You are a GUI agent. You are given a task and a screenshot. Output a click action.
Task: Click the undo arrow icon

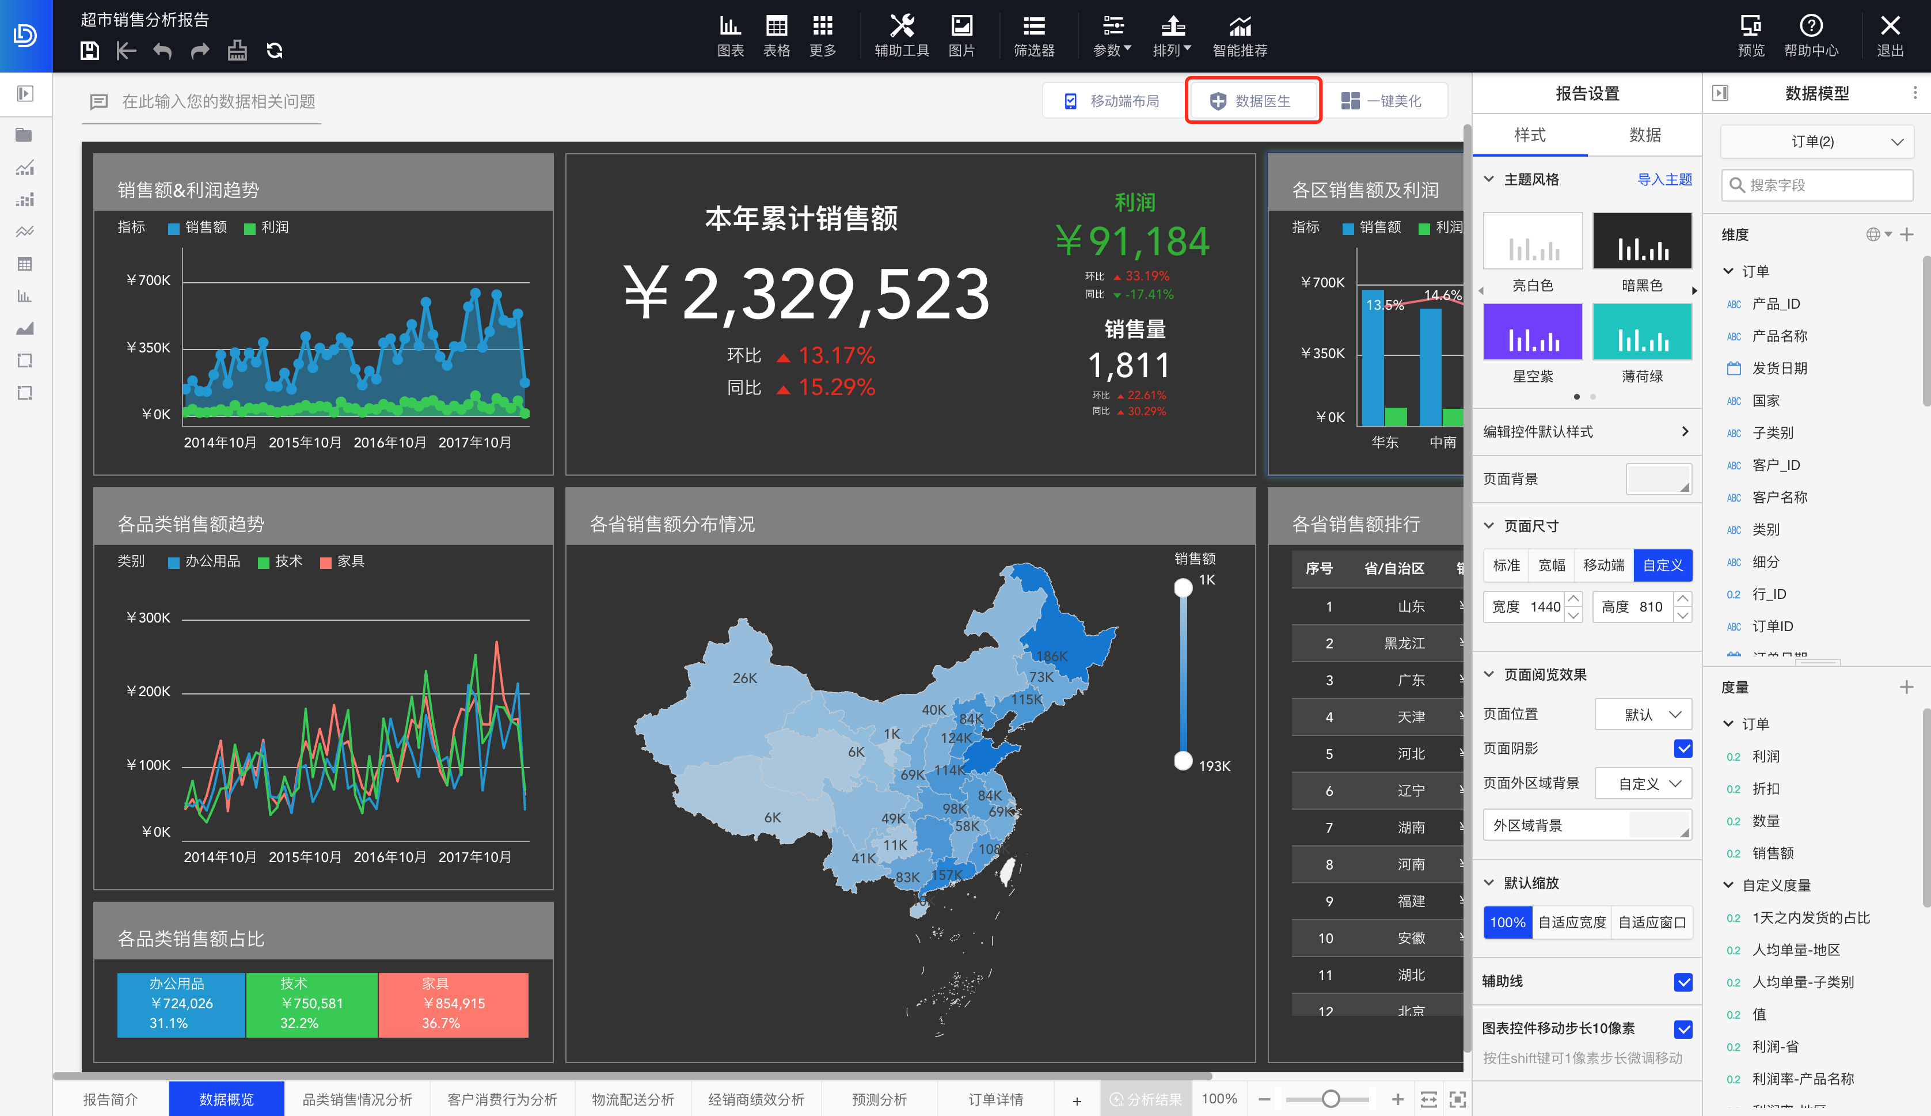pos(162,51)
